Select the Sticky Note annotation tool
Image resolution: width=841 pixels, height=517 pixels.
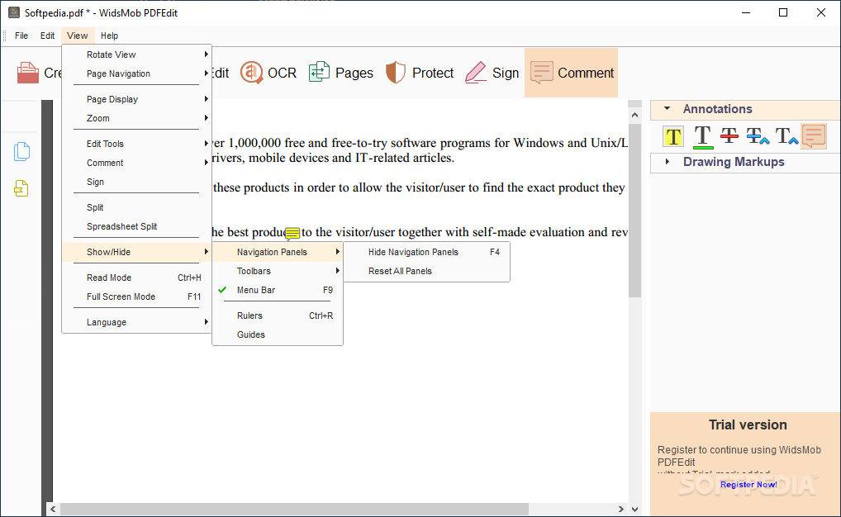coord(814,135)
